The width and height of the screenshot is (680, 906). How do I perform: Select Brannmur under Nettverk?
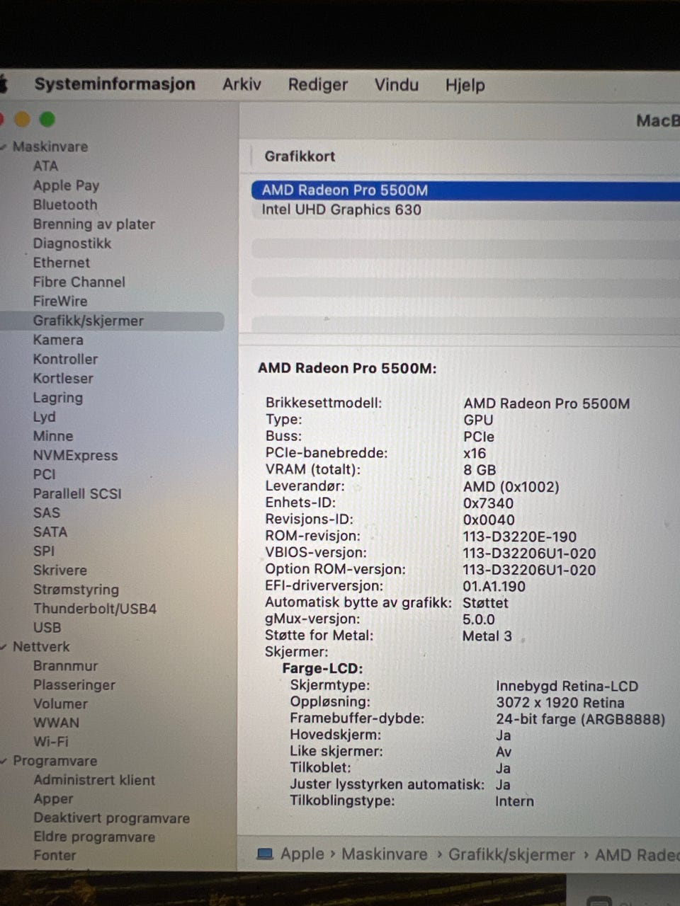pos(65,665)
